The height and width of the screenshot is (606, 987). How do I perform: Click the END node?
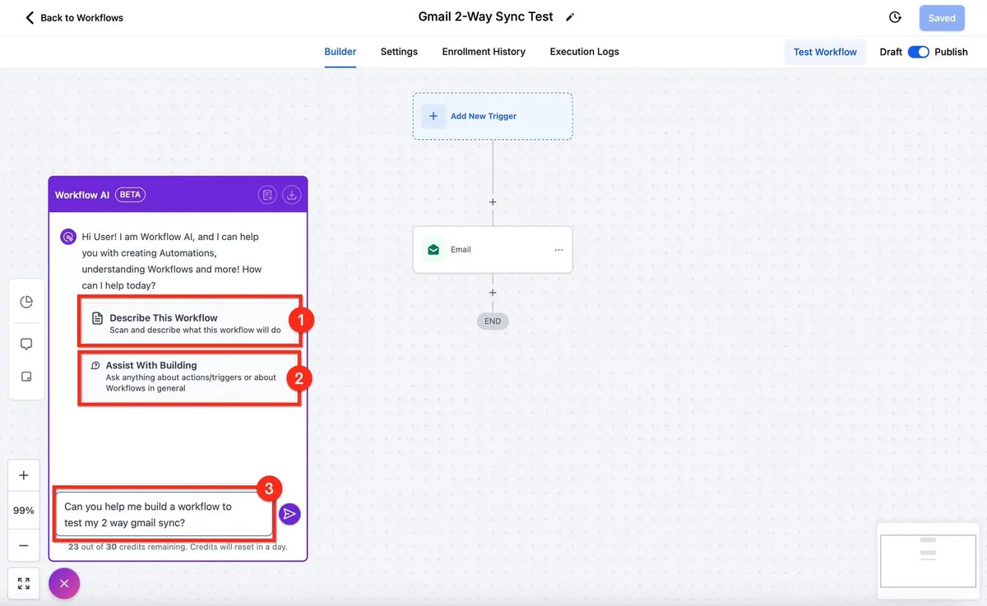tap(493, 322)
